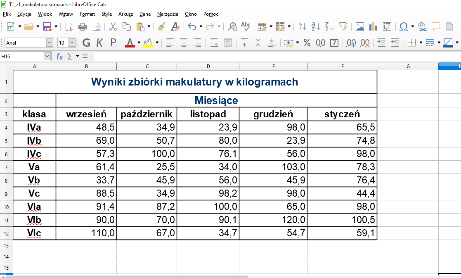Open the font size 10 dropdown
The height and width of the screenshot is (278, 461).
72,43
